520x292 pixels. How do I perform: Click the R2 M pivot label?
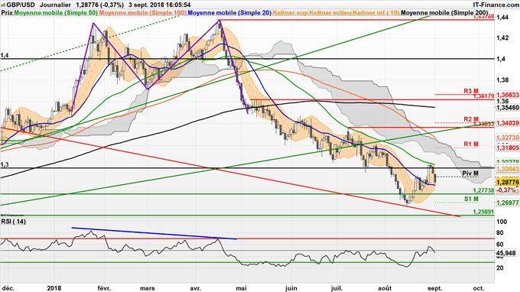(471, 119)
